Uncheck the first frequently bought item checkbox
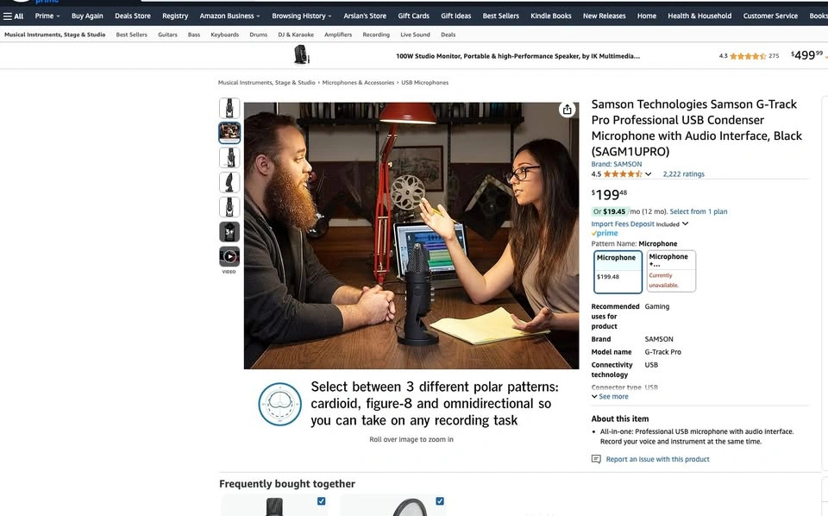The image size is (828, 516). tap(321, 501)
